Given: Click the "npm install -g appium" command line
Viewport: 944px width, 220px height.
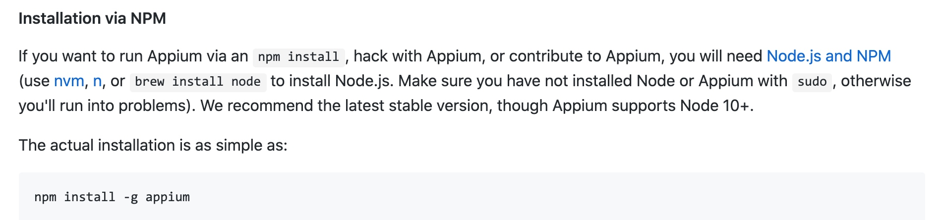Looking at the screenshot, I should 112,197.
